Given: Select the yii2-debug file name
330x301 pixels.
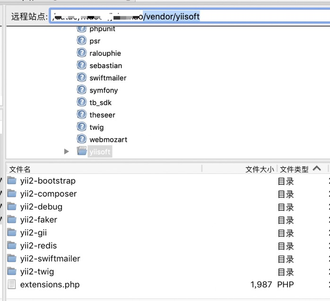Looking at the screenshot, I should [x=41, y=207].
